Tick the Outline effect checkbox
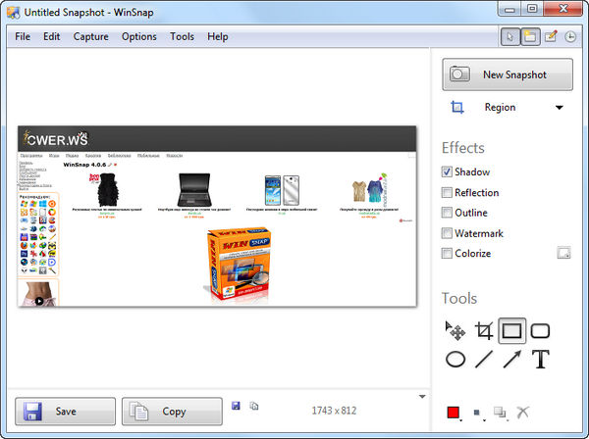The width and height of the screenshot is (589, 439). click(x=448, y=213)
